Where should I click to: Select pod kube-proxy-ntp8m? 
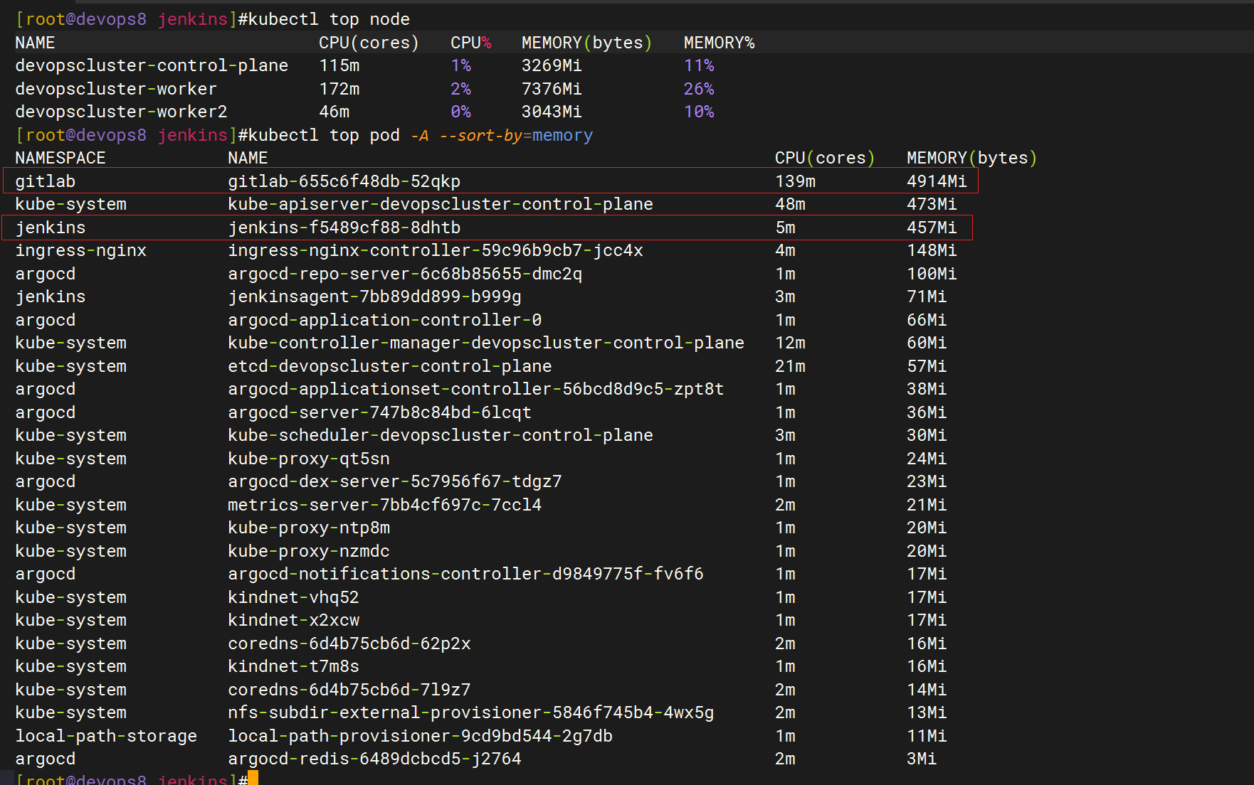point(309,528)
